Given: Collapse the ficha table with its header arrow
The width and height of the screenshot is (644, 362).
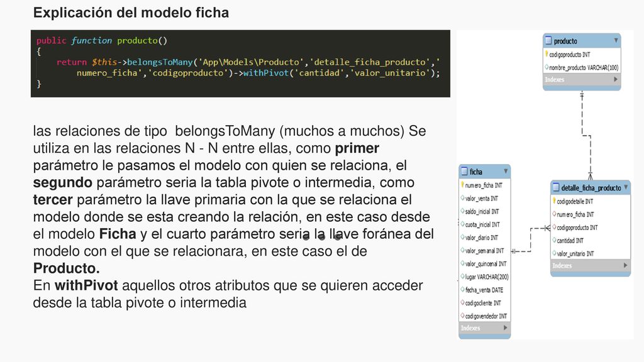Looking at the screenshot, I should click(x=506, y=171).
